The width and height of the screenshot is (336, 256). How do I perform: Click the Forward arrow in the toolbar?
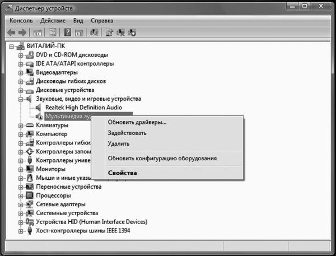(x=22, y=33)
